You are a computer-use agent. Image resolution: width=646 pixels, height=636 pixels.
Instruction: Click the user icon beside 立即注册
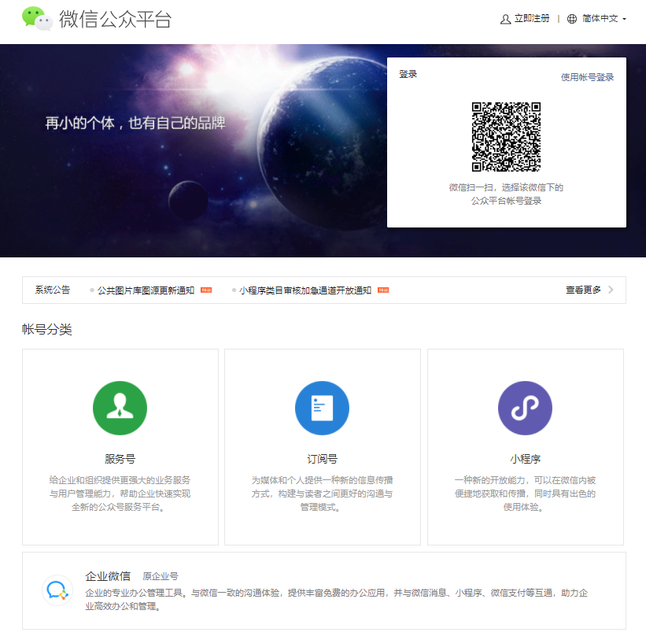pos(505,19)
